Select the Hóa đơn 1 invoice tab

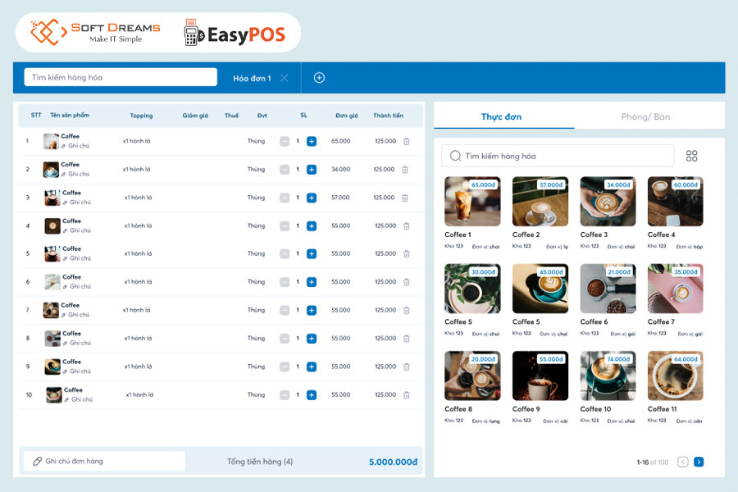click(252, 78)
